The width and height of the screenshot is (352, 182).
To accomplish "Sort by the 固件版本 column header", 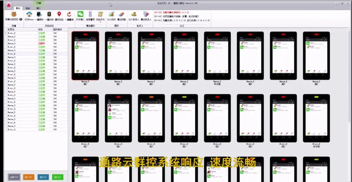I will click(60, 29).
